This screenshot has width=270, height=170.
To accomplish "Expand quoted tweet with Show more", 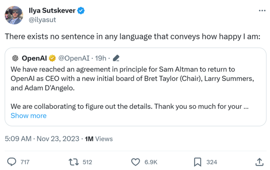I will [x=29, y=116].
